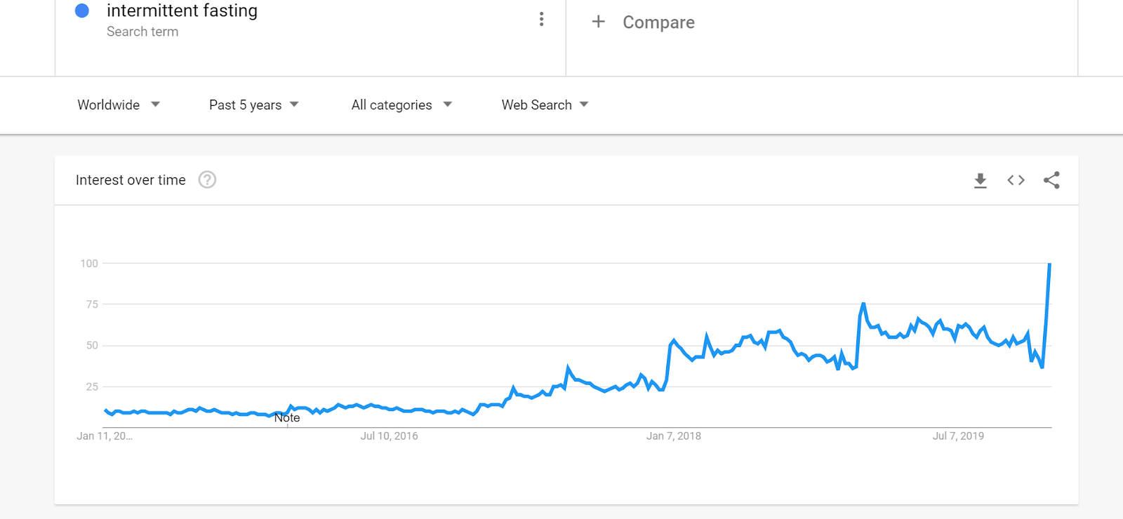
Task: Click the Jul 10, 2016 axis date label
Action: [389, 436]
